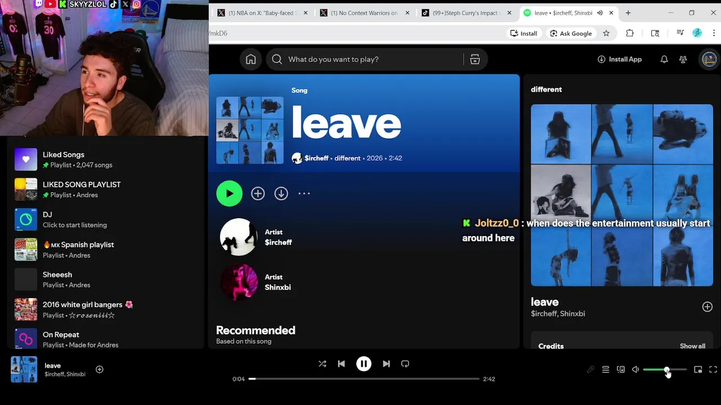Open the On Repeat playlist

click(x=105, y=340)
